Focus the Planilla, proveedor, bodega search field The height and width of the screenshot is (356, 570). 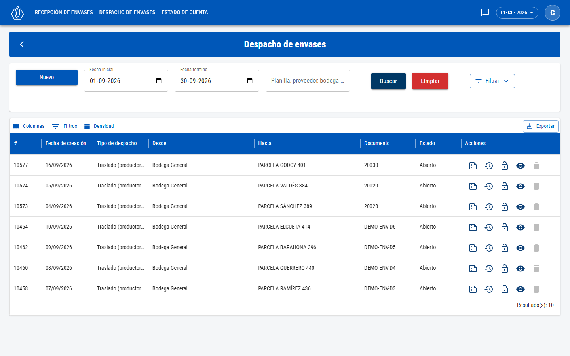click(308, 81)
